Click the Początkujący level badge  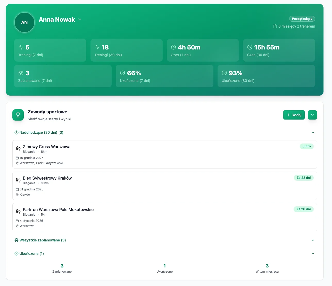point(302,19)
